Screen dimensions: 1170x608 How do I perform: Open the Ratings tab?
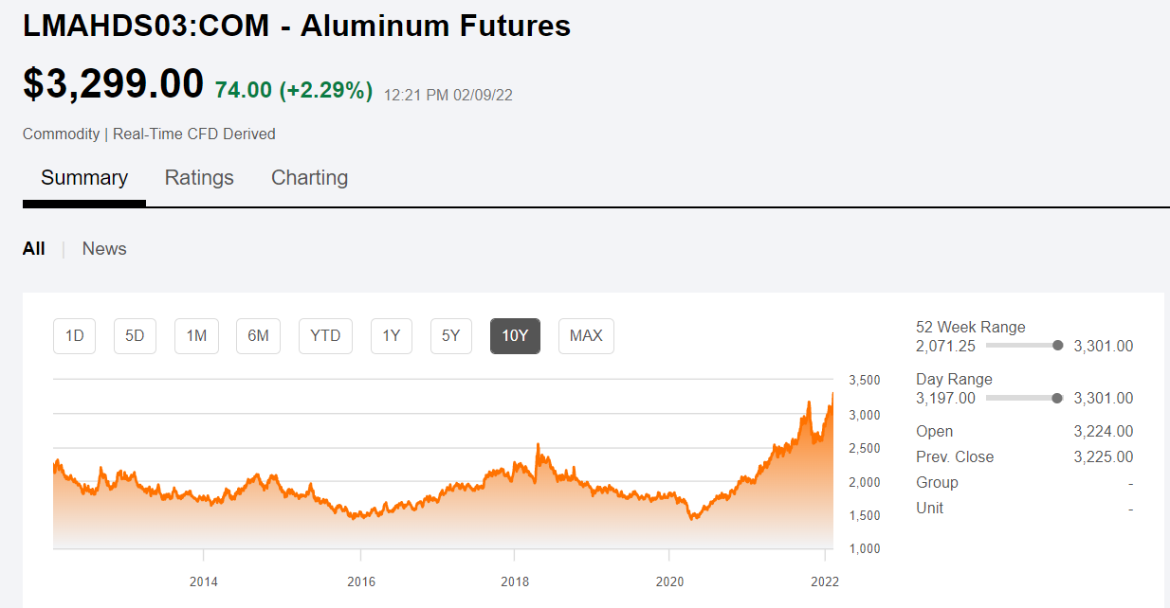click(x=199, y=178)
